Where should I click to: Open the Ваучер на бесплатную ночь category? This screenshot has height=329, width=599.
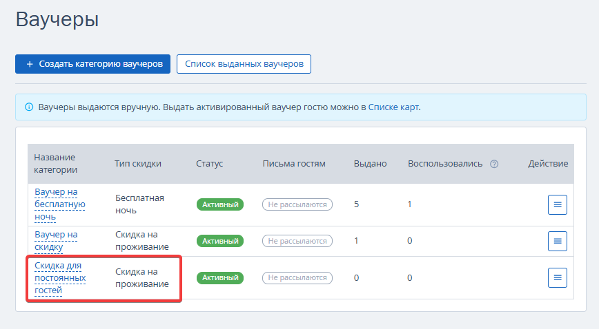(60, 204)
